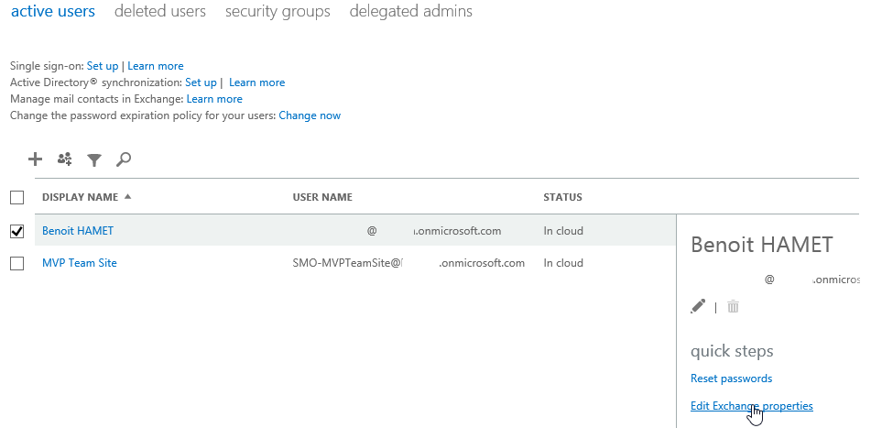
Task: Uncheck the Benoit HAMET row checkbox
Action: (x=16, y=231)
